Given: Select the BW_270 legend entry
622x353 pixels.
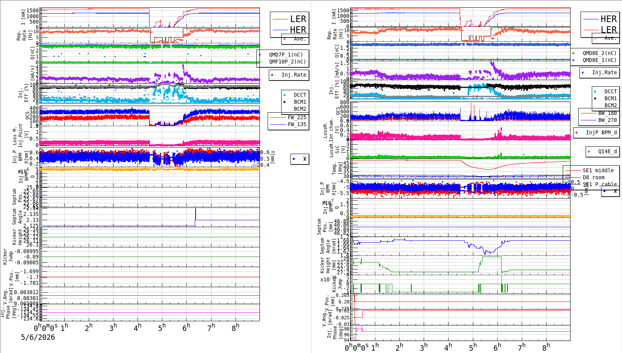Looking at the screenshot, I should pyautogui.click(x=599, y=120).
